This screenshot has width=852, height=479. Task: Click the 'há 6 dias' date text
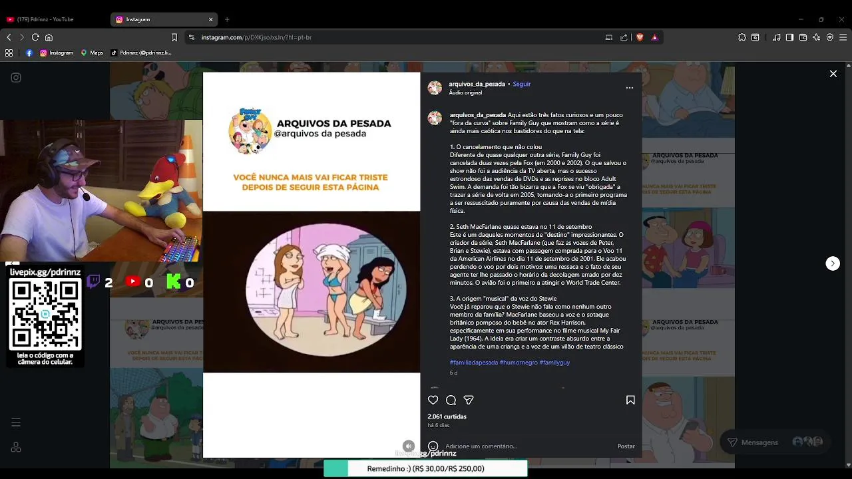coord(438,425)
